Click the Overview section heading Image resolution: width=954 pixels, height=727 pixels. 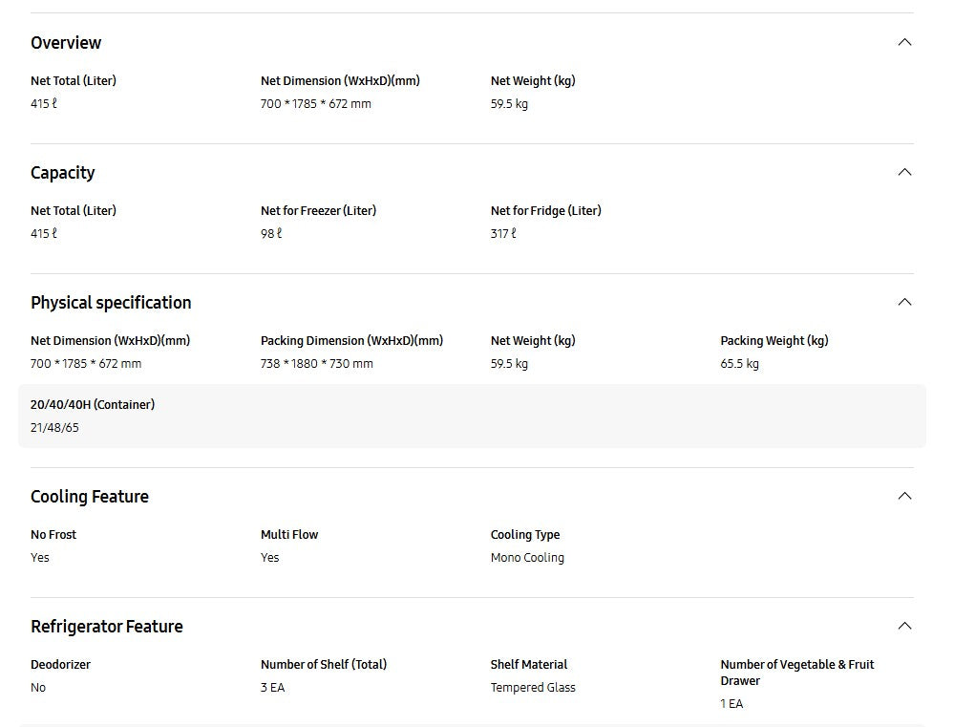pos(66,43)
